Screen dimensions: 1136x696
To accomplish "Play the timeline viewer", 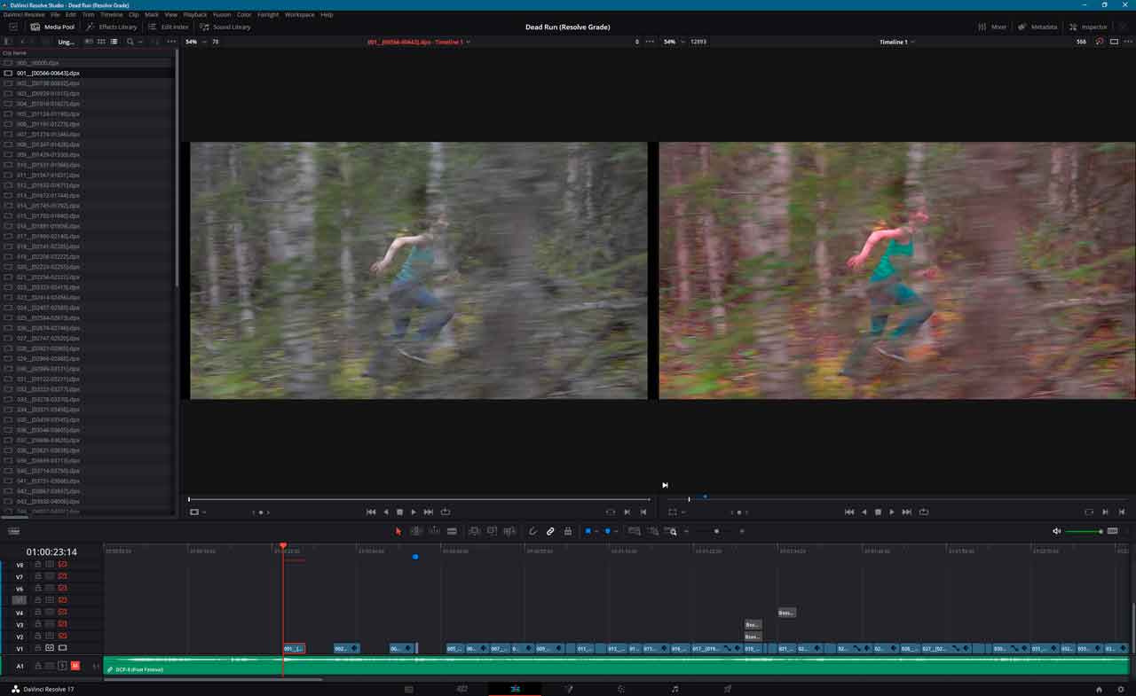I will pos(892,512).
